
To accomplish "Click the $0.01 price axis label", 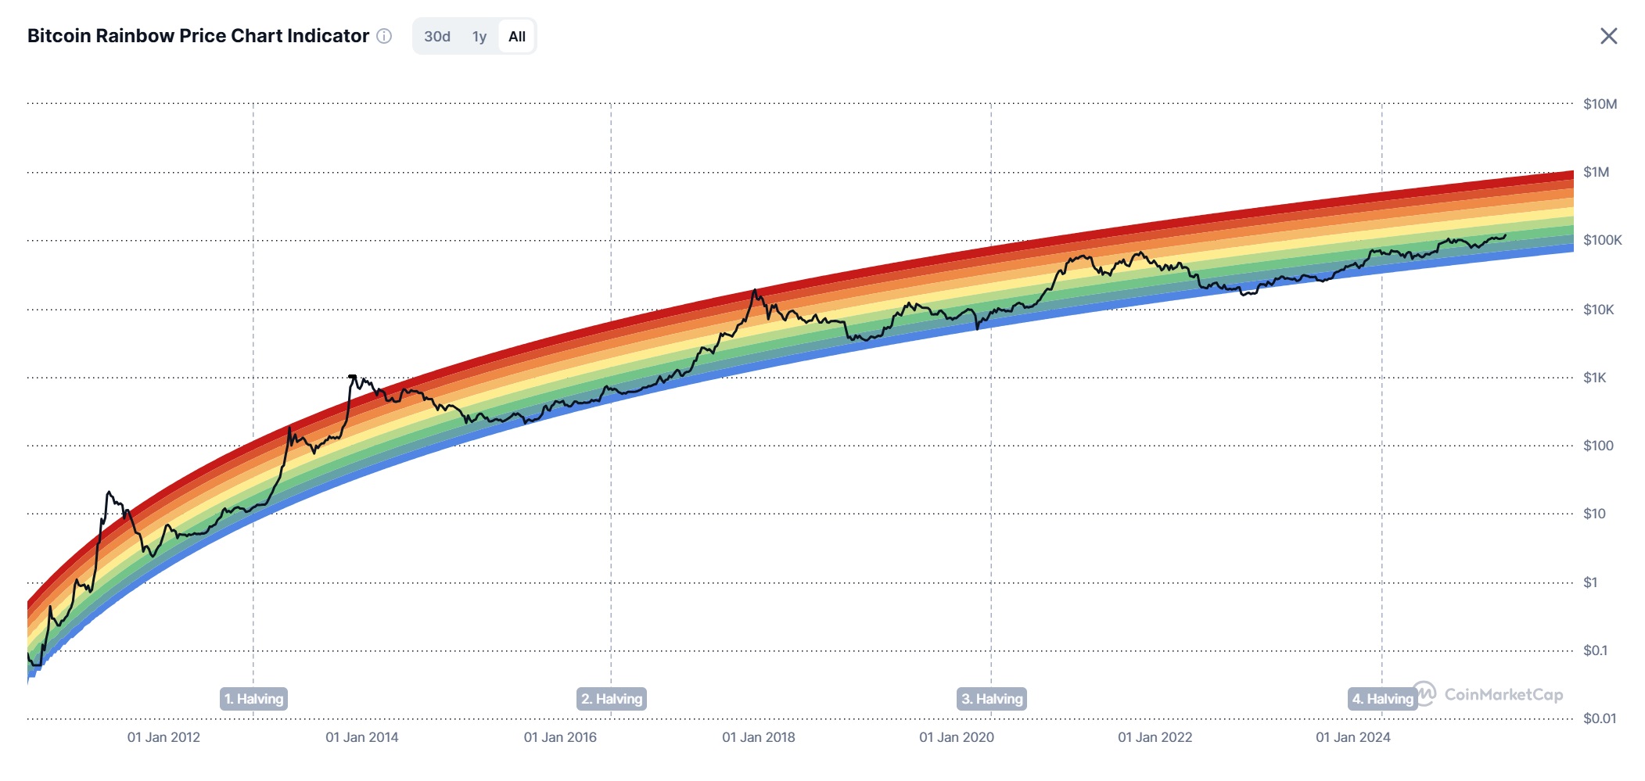I will point(1599,718).
